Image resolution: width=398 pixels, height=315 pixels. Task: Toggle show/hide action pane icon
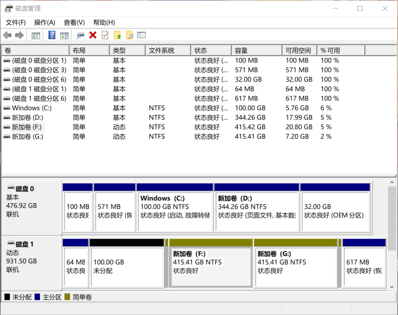pos(65,35)
